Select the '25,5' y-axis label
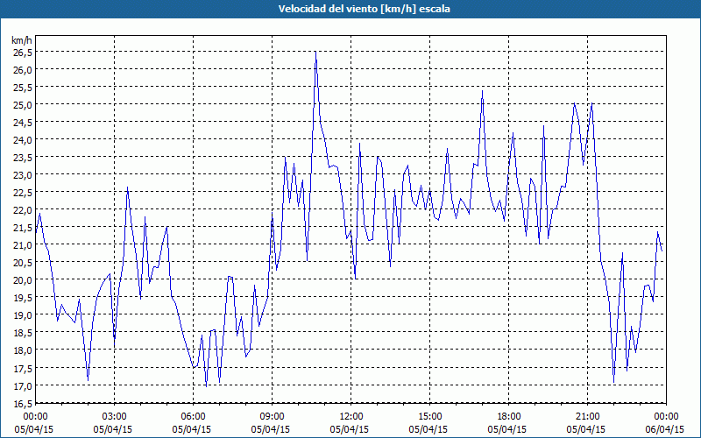This screenshot has width=701, height=438. 23,87
